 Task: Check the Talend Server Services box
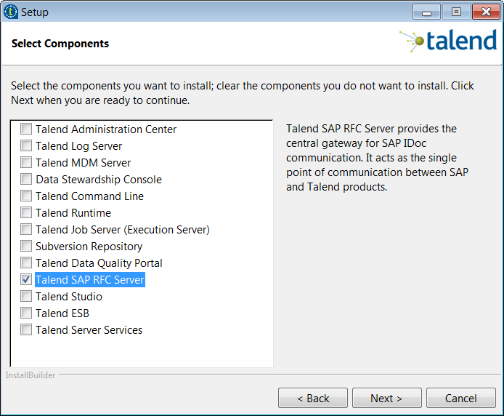26,330
